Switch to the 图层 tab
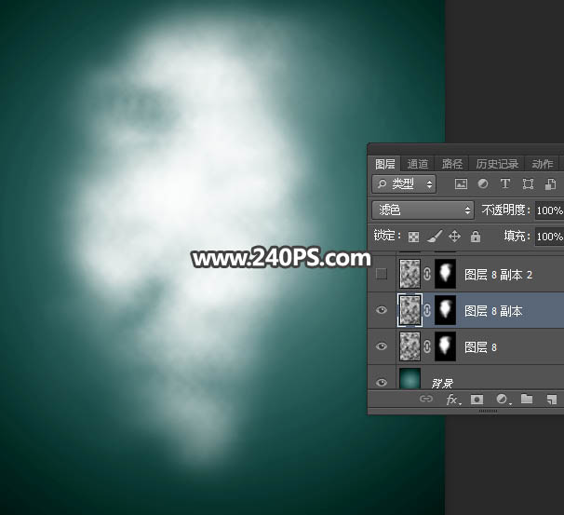The image size is (564, 515). point(385,164)
